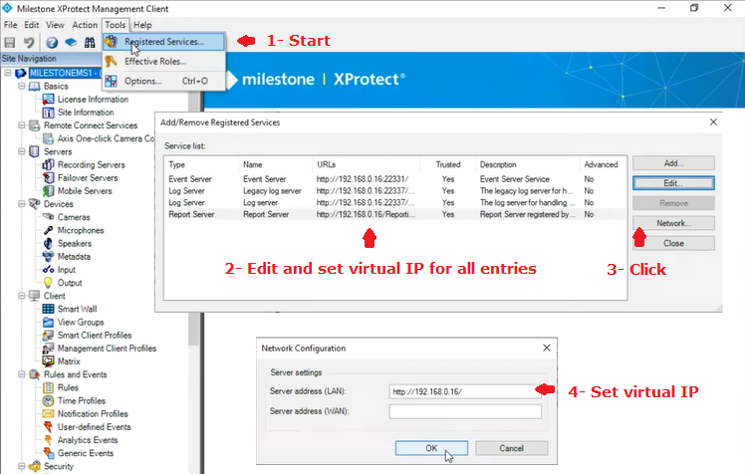Open Microphones node in Site Navigation
Image resolution: width=745 pixels, height=474 pixels.
pos(81,230)
